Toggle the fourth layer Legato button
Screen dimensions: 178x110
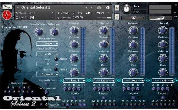(x=163, y=98)
